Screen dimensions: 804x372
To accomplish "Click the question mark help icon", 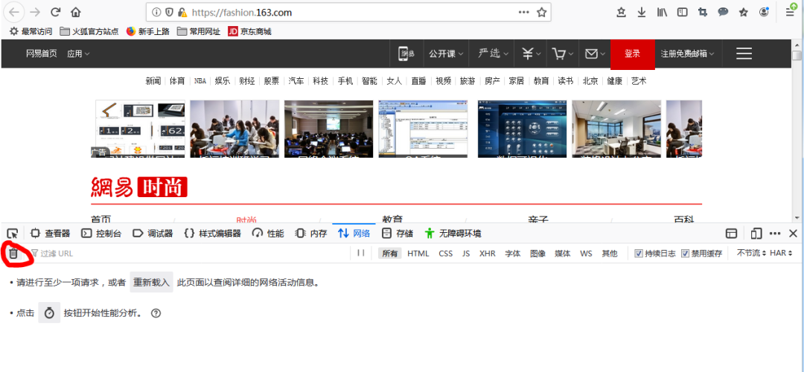I will 156,313.
